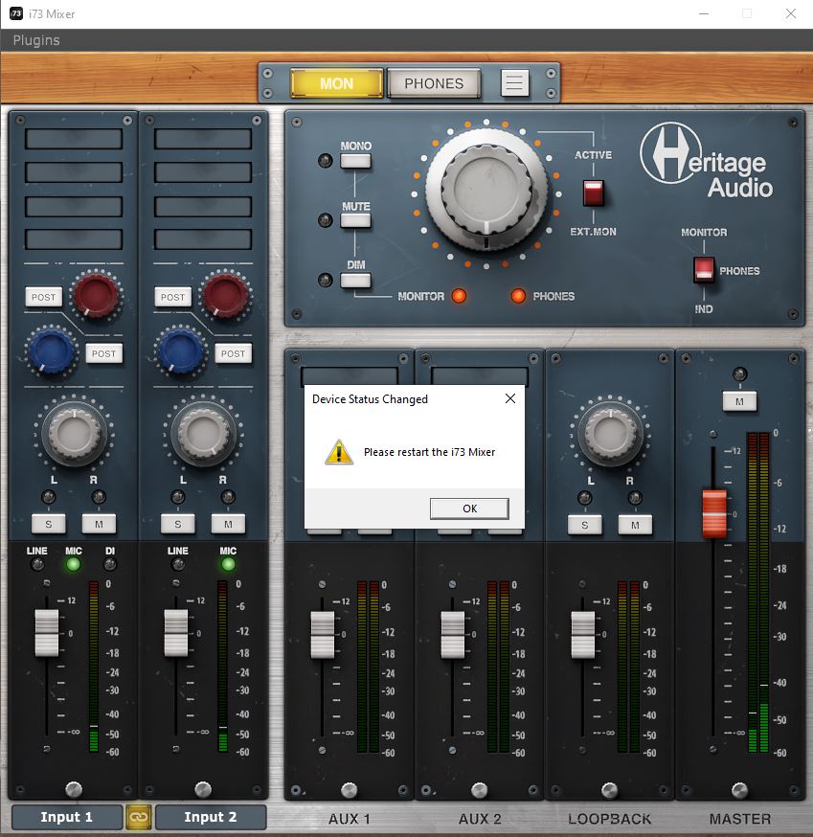813x837 pixels.
Task: Select the Input 2 channel label
Action: [211, 817]
